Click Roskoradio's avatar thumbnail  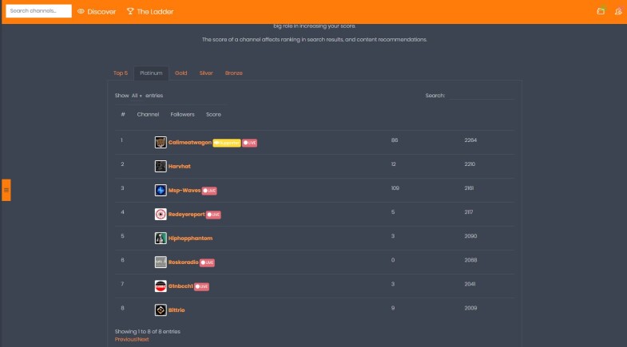161,262
